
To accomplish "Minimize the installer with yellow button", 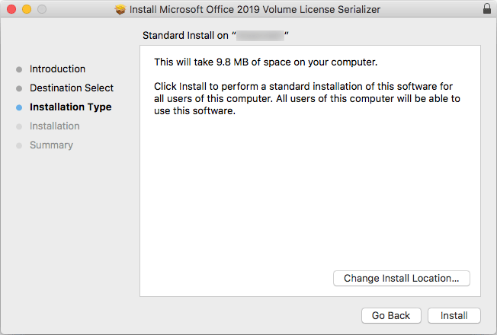I will 27,9.
